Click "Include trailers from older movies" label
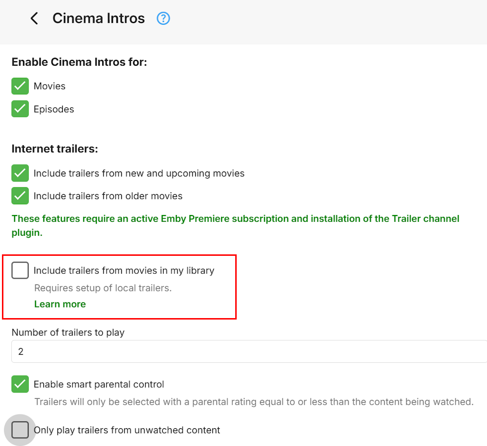This screenshot has height=446, width=487. (108, 196)
